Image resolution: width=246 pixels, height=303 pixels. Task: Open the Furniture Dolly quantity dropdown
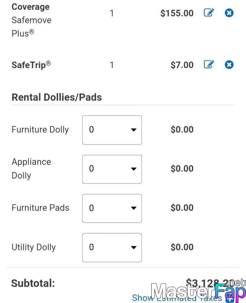[x=112, y=130]
